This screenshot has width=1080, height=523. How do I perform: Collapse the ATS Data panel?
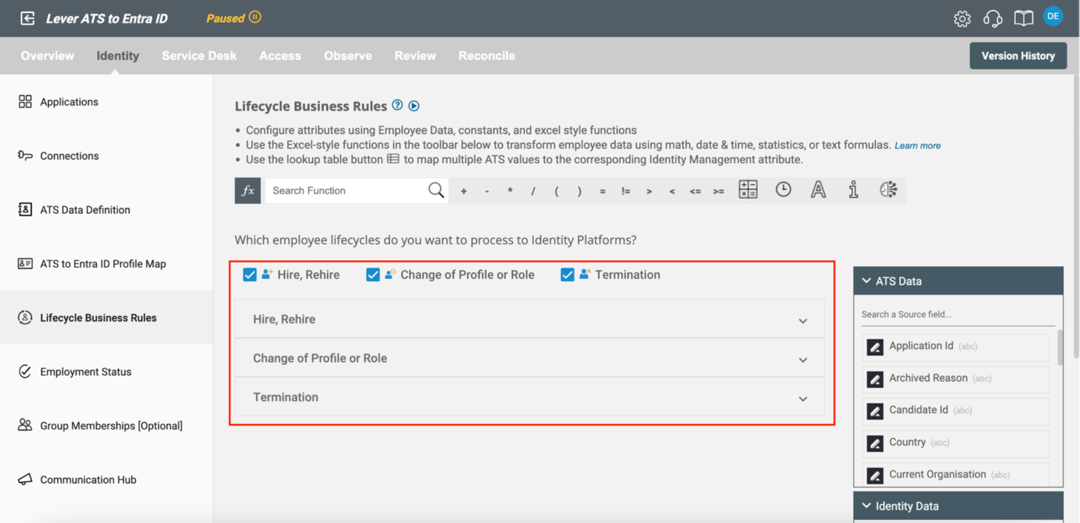(866, 280)
